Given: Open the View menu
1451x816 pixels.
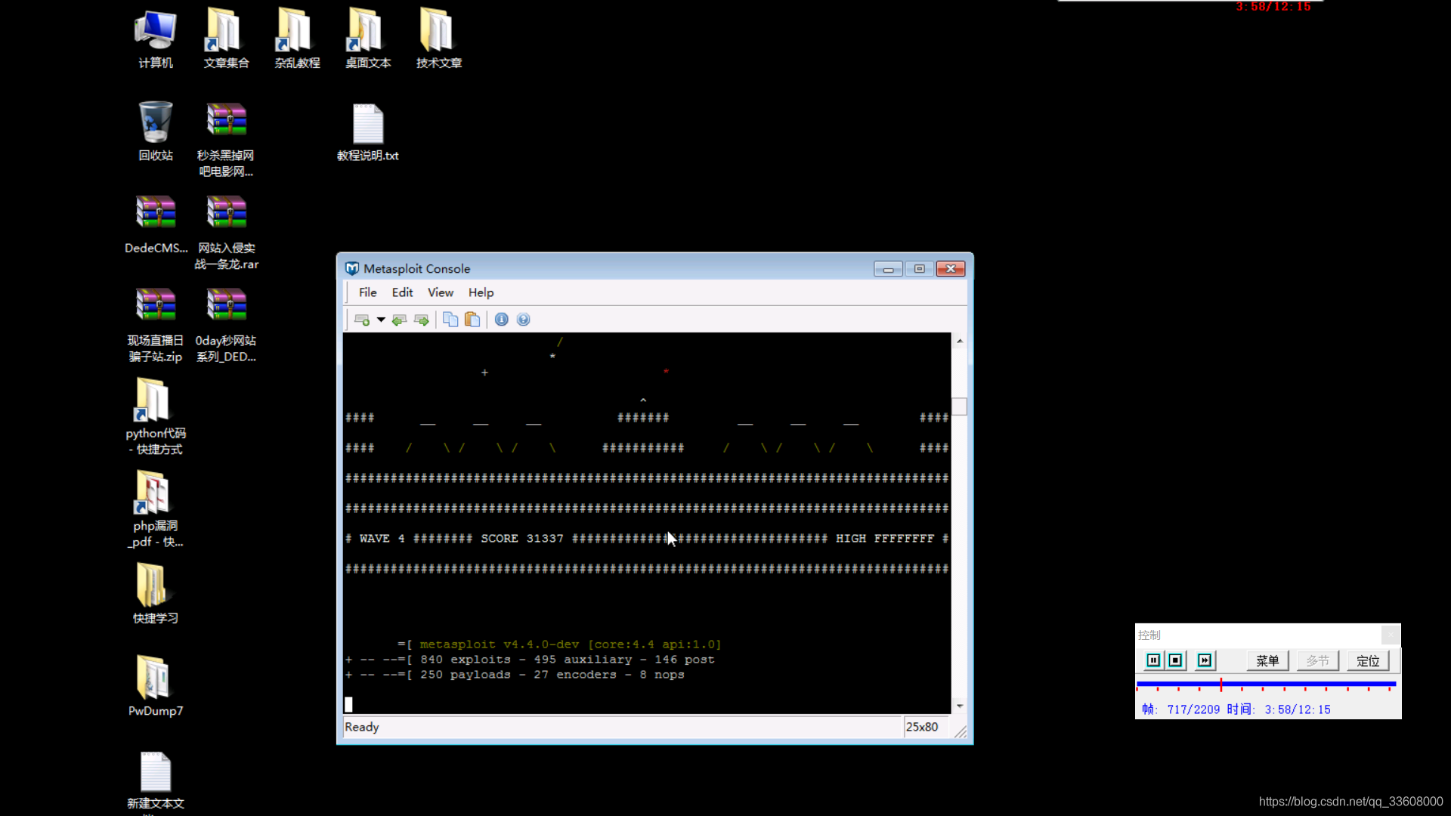Looking at the screenshot, I should point(441,292).
